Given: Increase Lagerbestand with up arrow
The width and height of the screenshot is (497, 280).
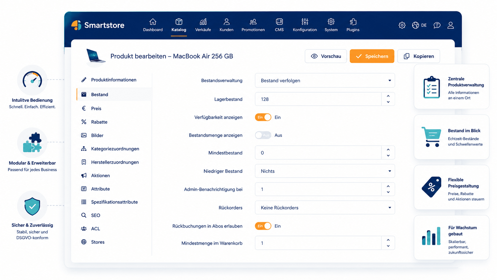Looking at the screenshot, I should pos(388,96).
